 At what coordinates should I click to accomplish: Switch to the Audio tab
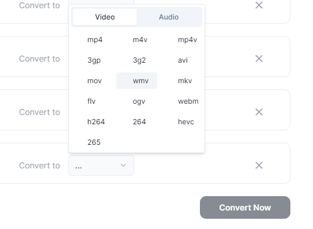[169, 17]
